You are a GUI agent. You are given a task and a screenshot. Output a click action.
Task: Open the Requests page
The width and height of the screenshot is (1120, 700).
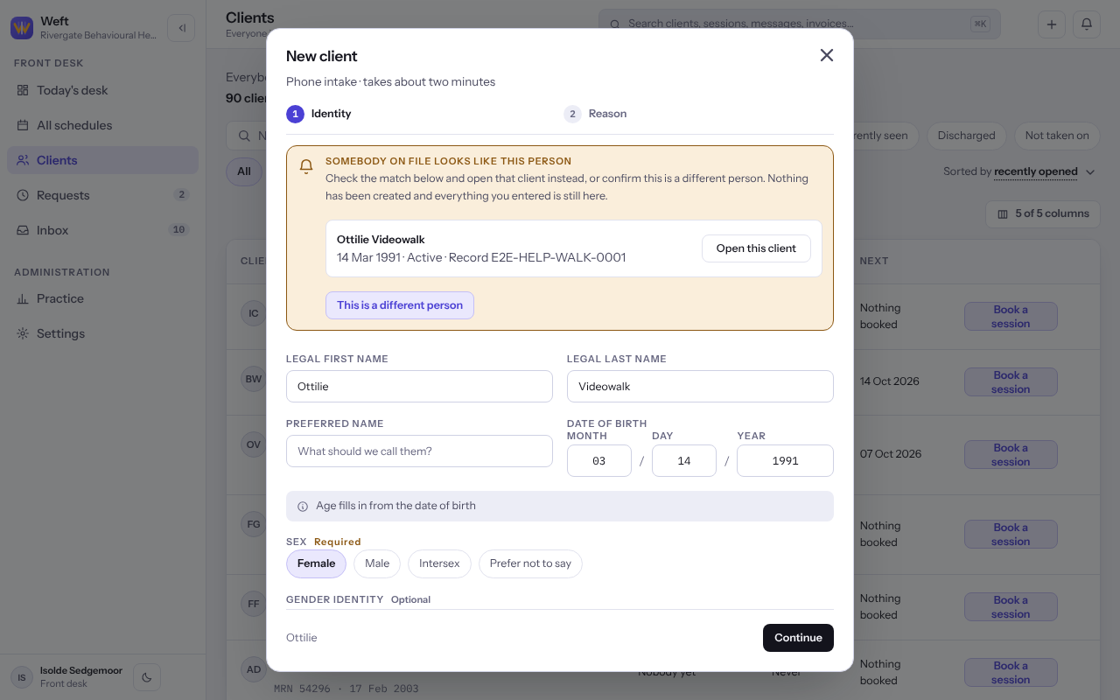[x=102, y=195]
